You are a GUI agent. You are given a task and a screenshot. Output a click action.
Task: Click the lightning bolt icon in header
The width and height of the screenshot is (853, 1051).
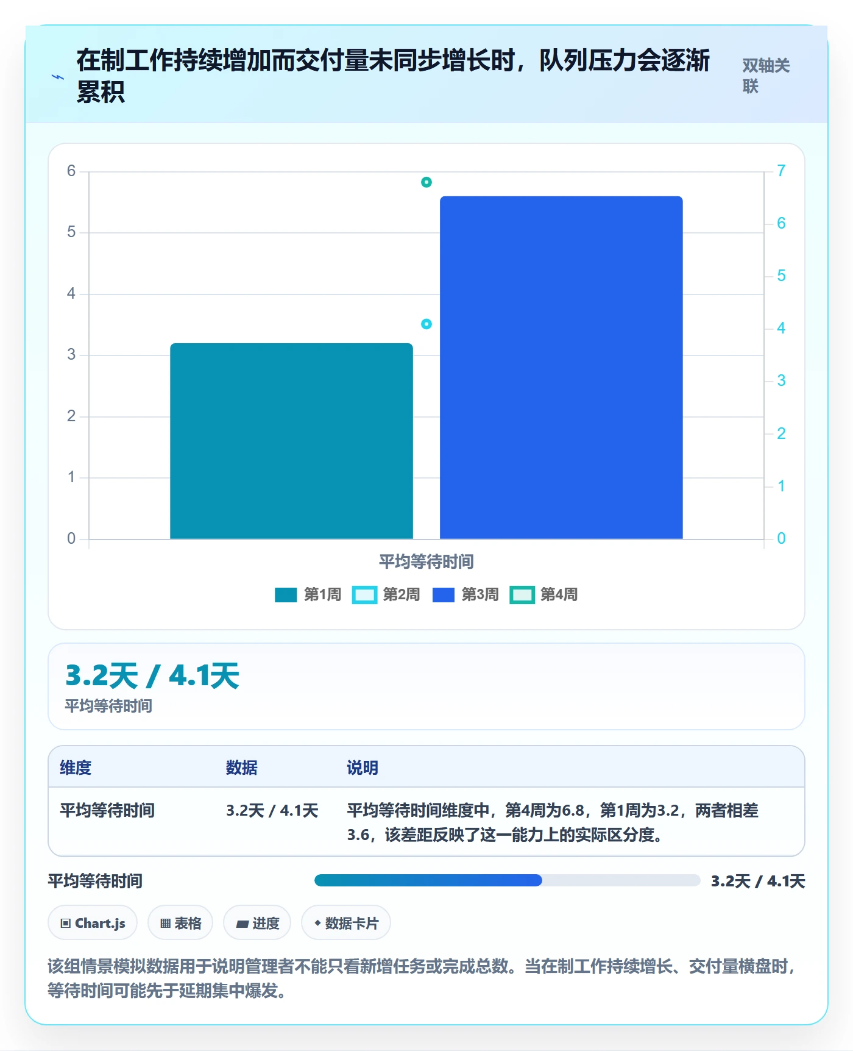(58, 77)
